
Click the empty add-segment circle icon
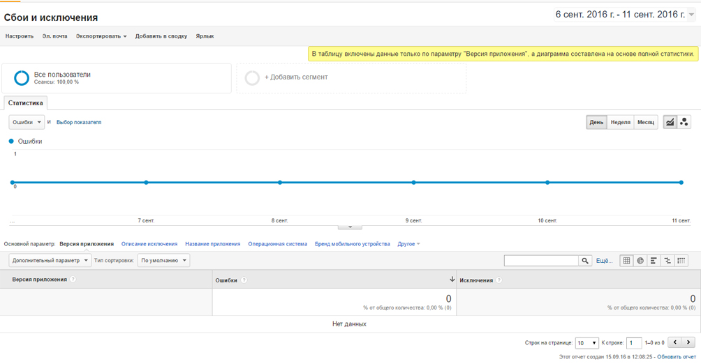[252, 77]
